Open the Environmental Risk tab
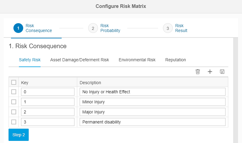The height and width of the screenshot is (143, 242). (x=137, y=60)
